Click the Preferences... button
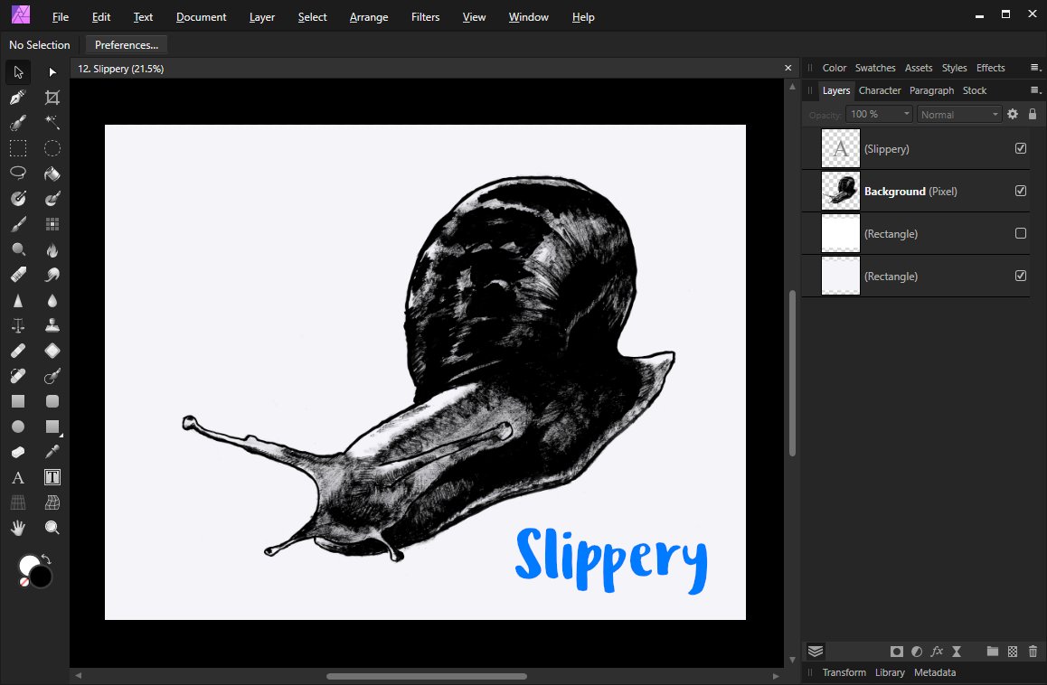The width and height of the screenshot is (1047, 685). point(127,44)
